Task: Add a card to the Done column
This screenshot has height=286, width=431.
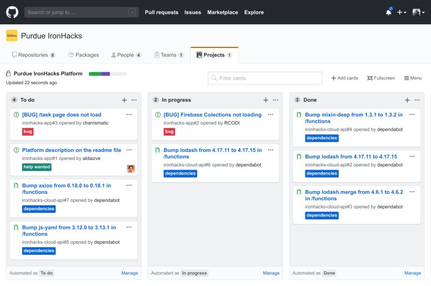Action: (x=407, y=100)
